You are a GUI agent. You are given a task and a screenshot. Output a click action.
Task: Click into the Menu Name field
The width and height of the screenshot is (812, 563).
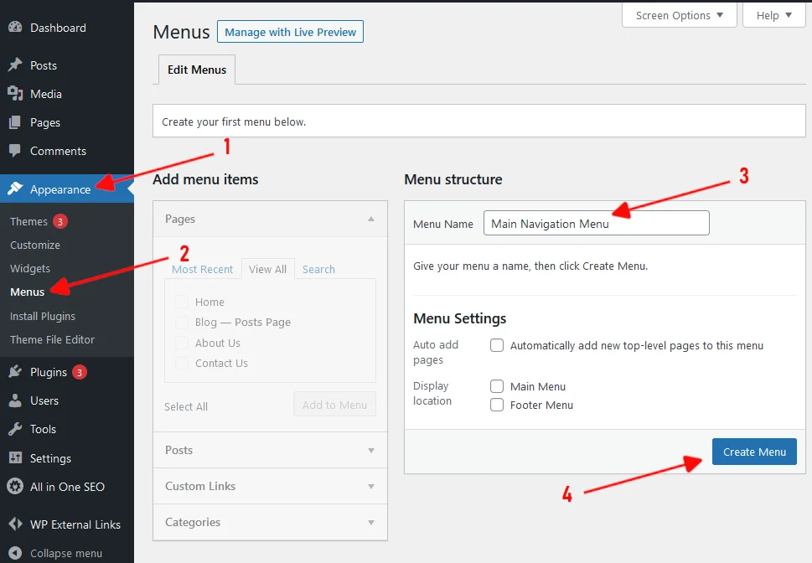coord(596,223)
